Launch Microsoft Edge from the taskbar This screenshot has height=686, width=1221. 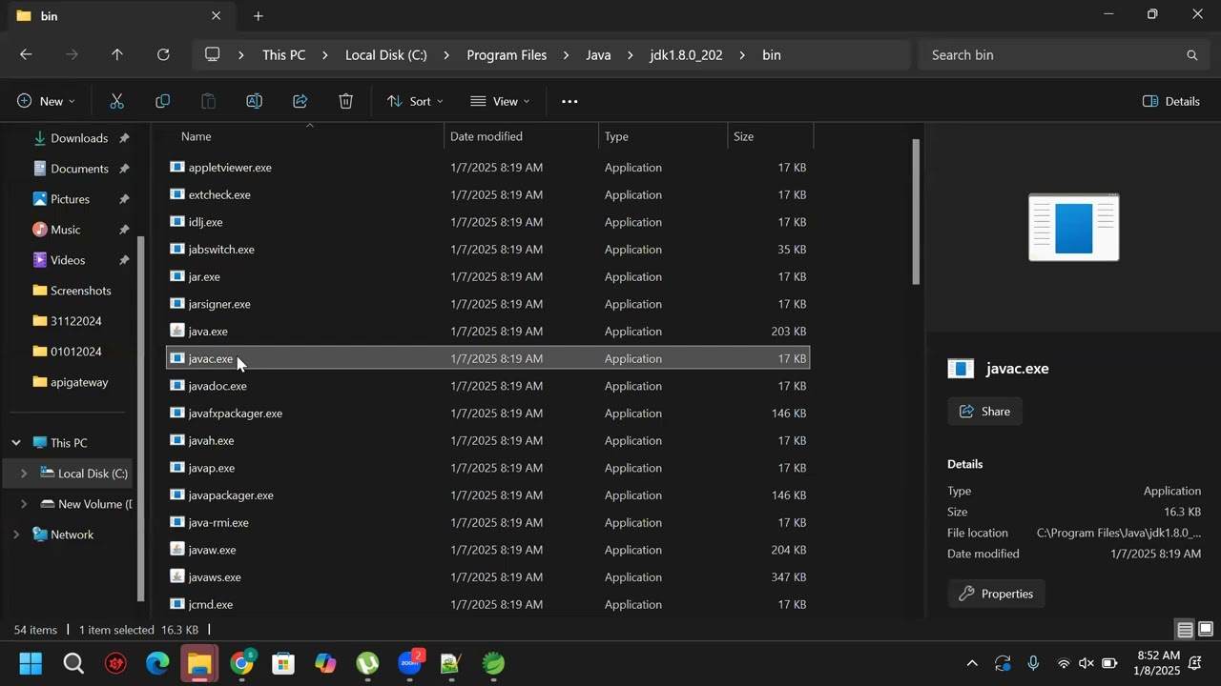(x=157, y=663)
